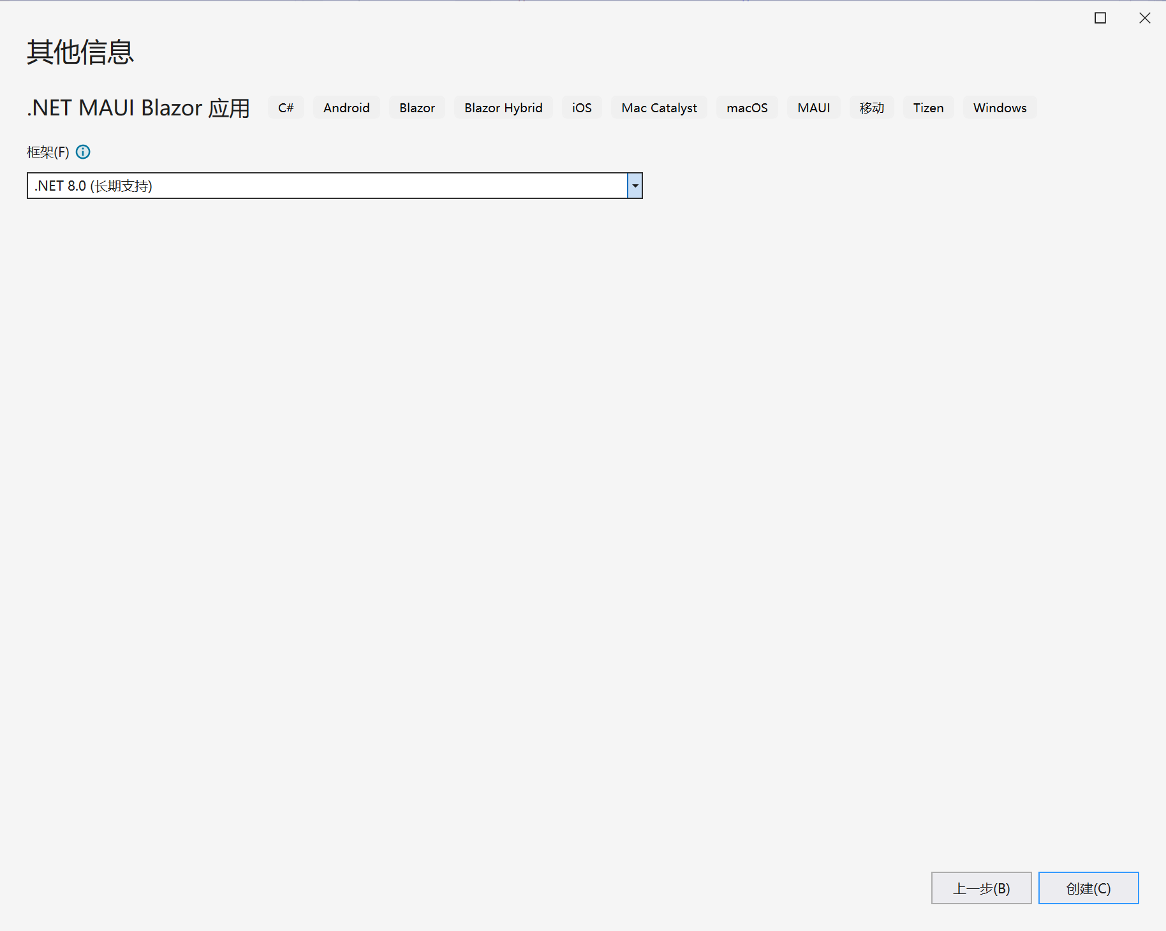Maximize the dialog window
This screenshot has height=931, width=1166.
coord(1100,18)
